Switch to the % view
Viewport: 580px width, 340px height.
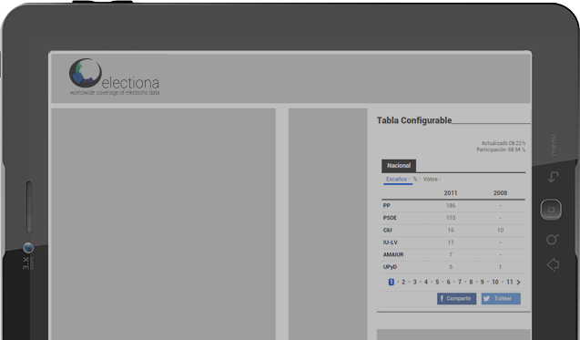pyautogui.click(x=415, y=179)
